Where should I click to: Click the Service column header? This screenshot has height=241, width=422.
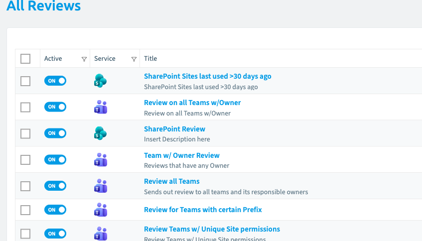point(105,58)
